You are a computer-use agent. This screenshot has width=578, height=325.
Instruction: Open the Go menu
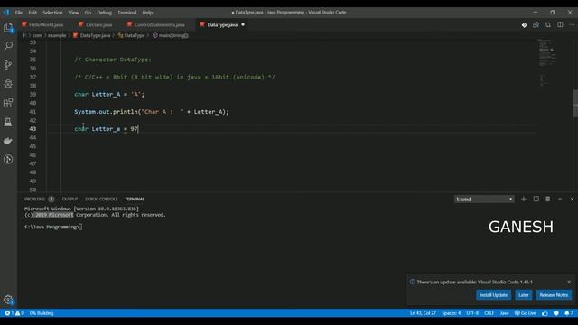click(x=88, y=13)
